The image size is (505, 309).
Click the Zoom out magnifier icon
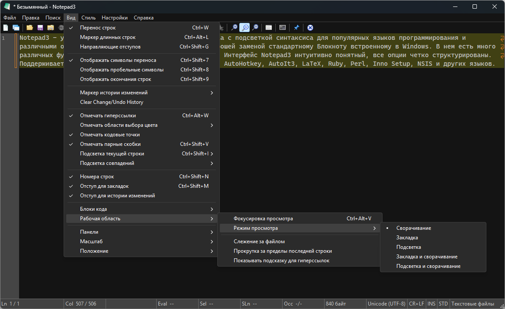[x=255, y=28]
